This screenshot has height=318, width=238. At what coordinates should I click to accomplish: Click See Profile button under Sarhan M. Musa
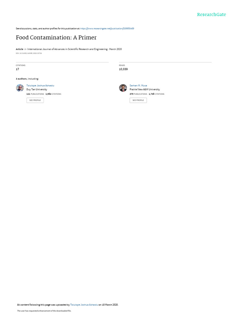point(138,100)
